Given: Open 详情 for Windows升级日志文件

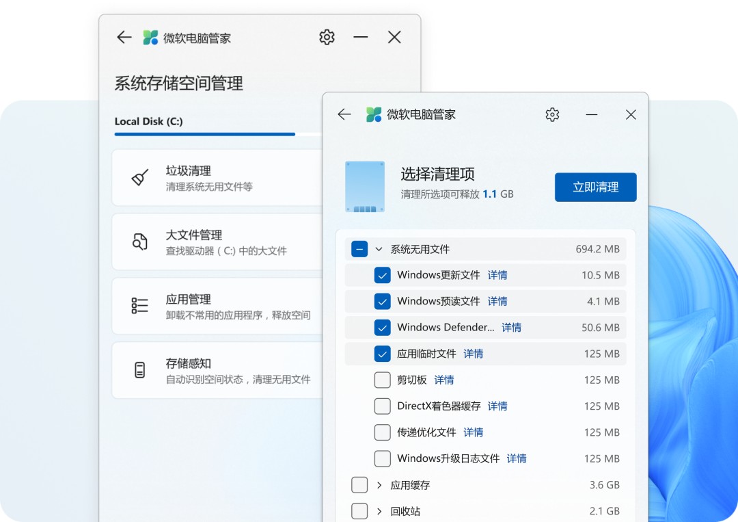Looking at the screenshot, I should click(517, 458).
